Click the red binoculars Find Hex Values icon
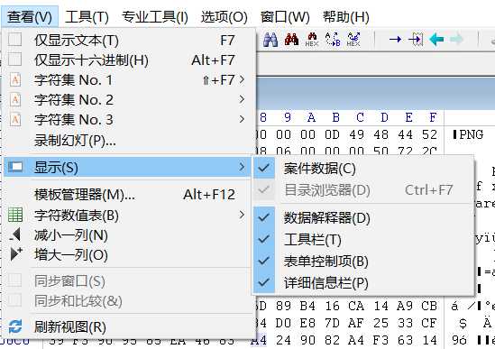 click(292, 39)
